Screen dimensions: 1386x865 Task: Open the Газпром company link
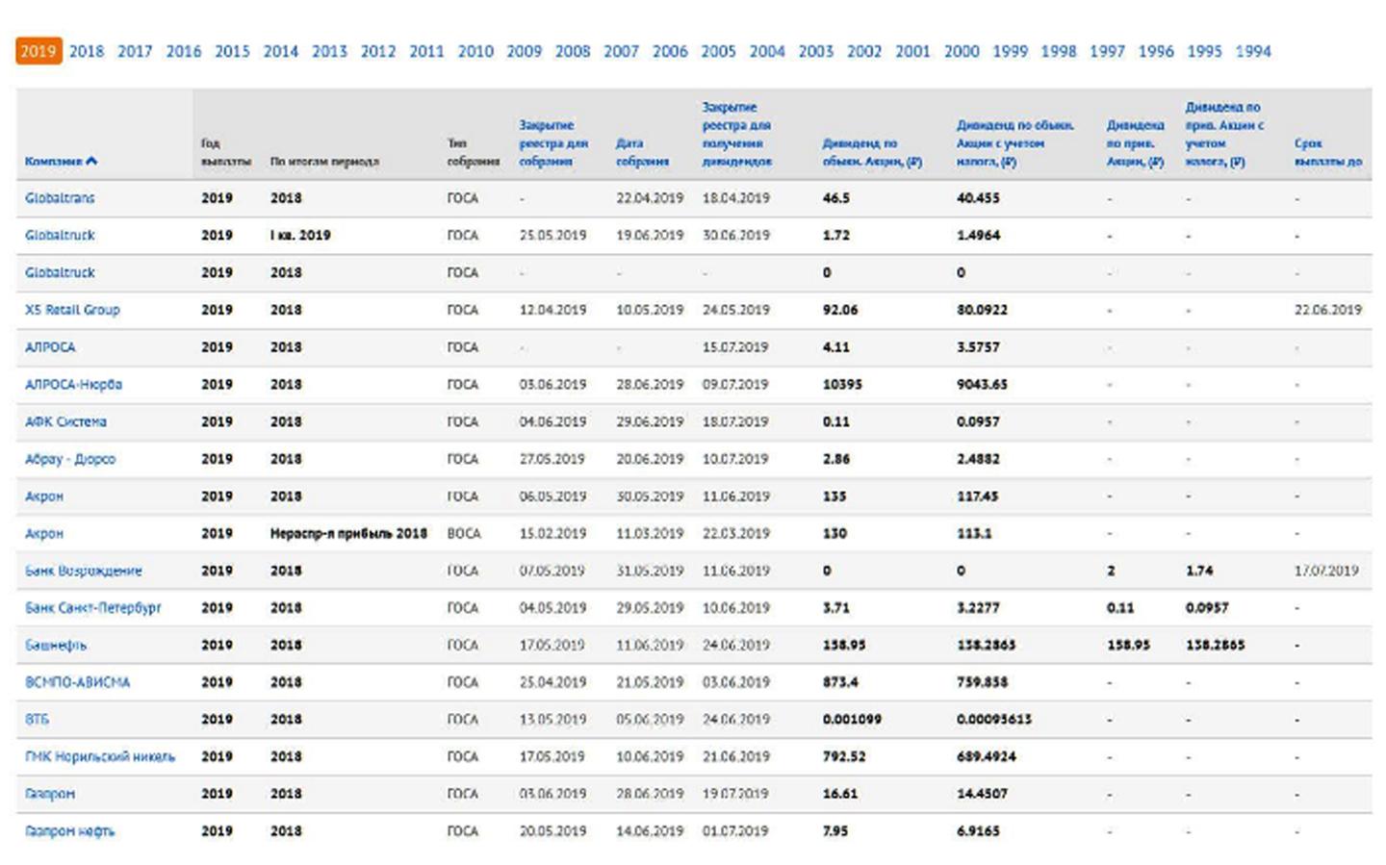(x=50, y=794)
